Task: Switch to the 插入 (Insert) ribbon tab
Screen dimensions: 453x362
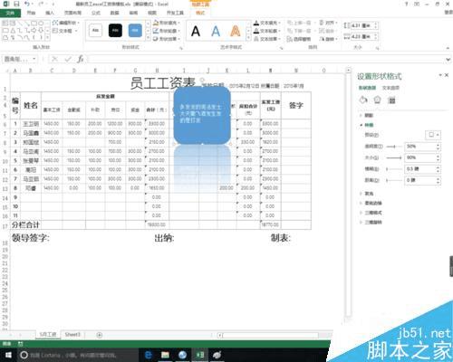Action: click(50, 13)
